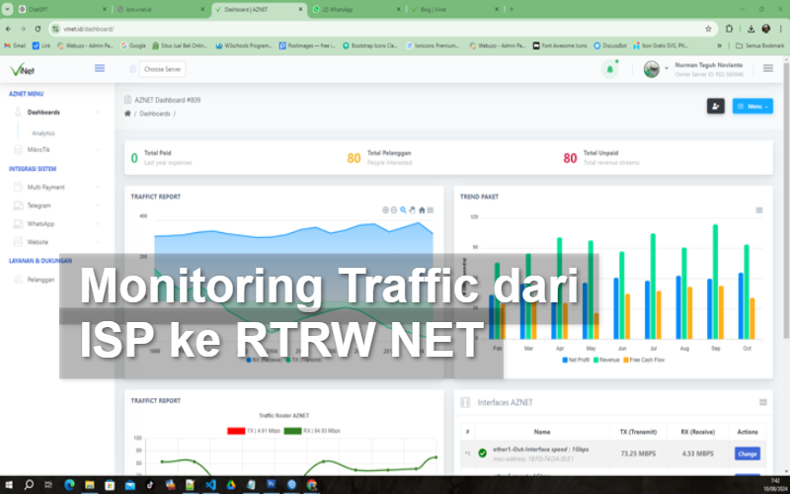Reset zoom with the chart home icon

pos(422,209)
